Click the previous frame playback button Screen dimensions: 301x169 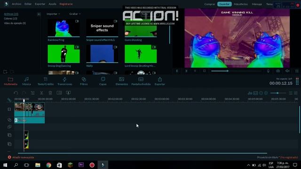[x=177, y=71]
